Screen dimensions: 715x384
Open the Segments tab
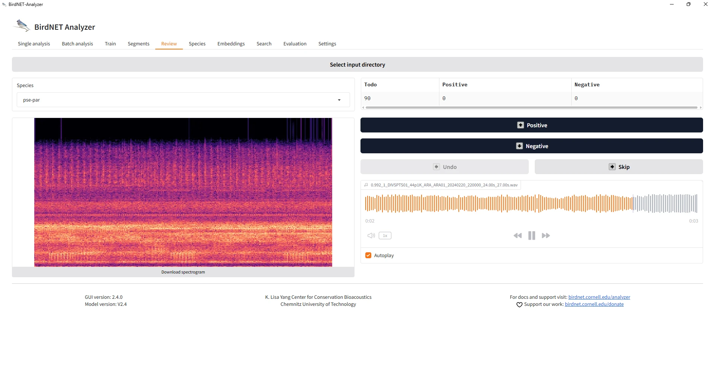[139, 44]
